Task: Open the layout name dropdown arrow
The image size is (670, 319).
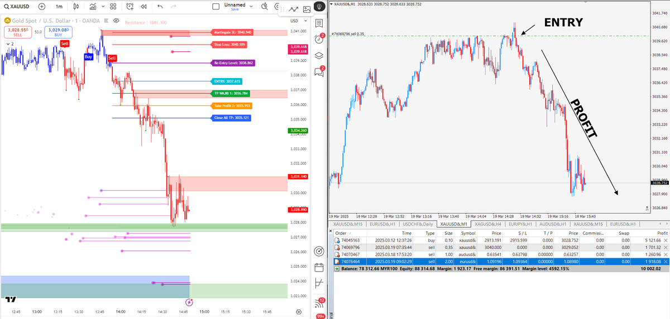Action: tap(251, 7)
